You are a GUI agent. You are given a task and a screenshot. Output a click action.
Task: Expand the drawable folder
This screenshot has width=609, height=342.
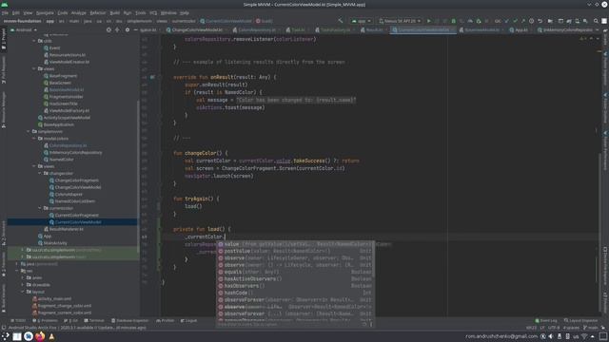coord(23,285)
